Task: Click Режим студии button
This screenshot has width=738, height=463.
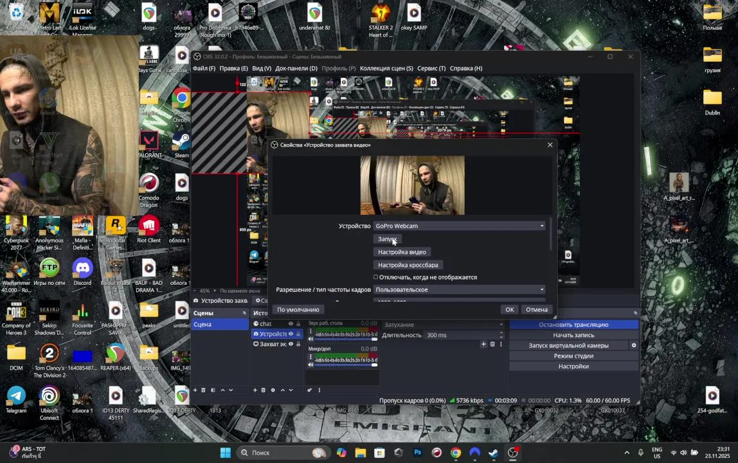Action: (x=573, y=356)
